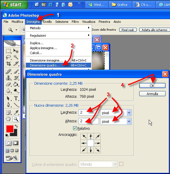Click Annulla button
Viewport: 170px width, 174px height.
[152, 94]
